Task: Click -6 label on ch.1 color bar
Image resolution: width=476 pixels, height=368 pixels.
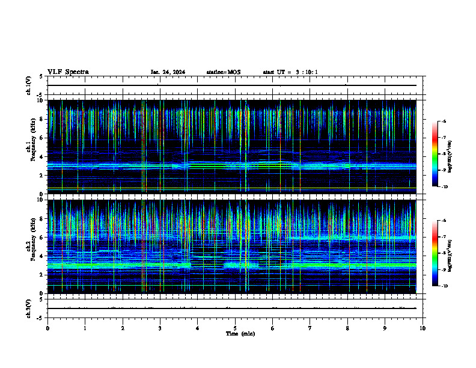Action: 444,121
